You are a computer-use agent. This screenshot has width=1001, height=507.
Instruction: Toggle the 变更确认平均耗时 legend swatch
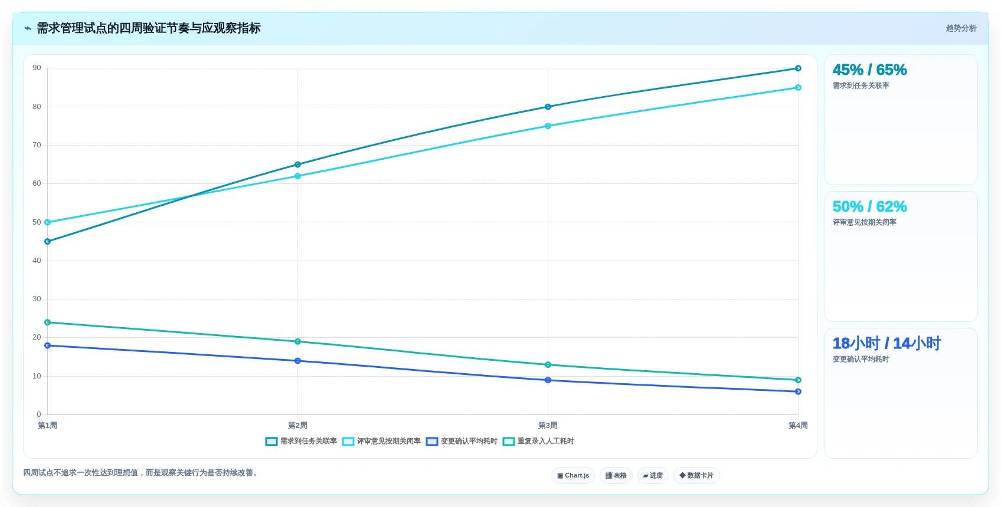(432, 442)
